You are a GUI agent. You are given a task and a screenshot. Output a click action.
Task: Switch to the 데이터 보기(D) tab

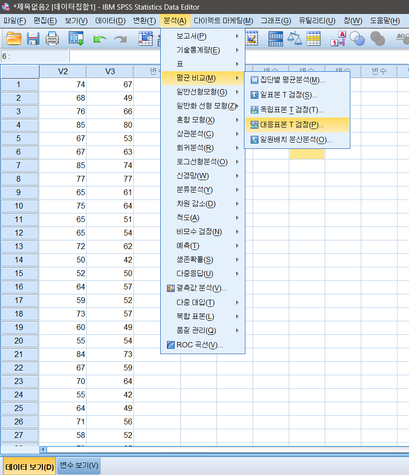(x=29, y=466)
